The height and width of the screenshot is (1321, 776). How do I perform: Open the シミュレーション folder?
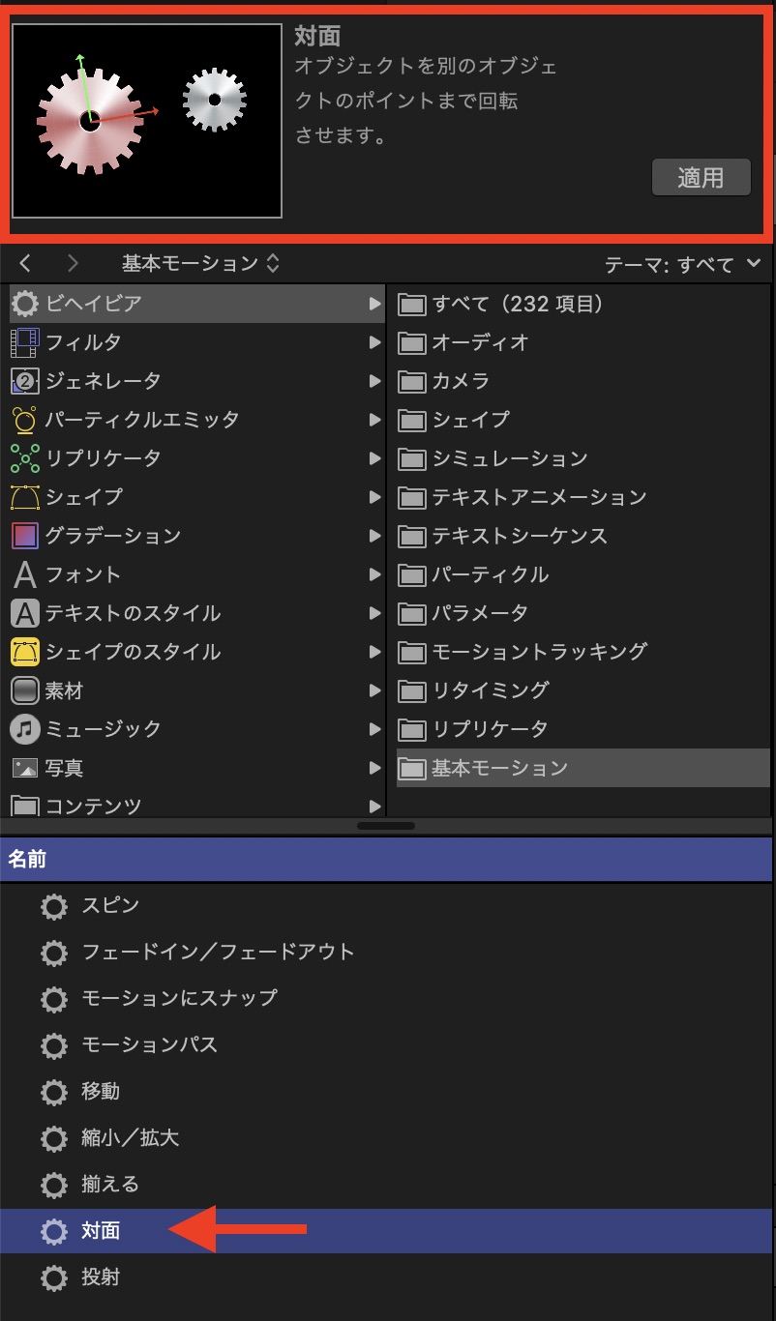(509, 458)
